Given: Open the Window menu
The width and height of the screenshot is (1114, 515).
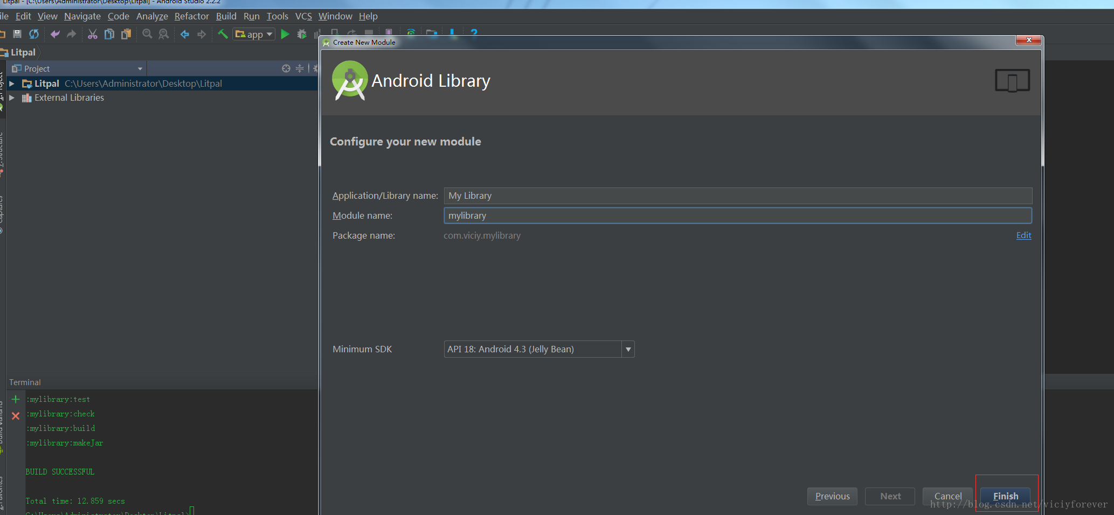Looking at the screenshot, I should (x=335, y=16).
